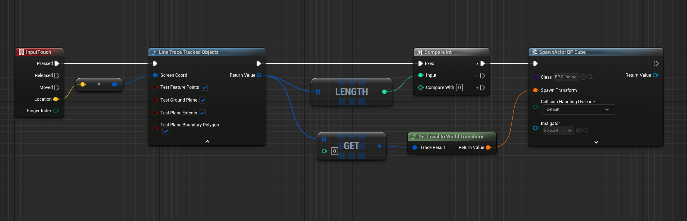The image size is (687, 221).
Task: Click the Compare Int greater-than output pin
Action: (x=482, y=63)
